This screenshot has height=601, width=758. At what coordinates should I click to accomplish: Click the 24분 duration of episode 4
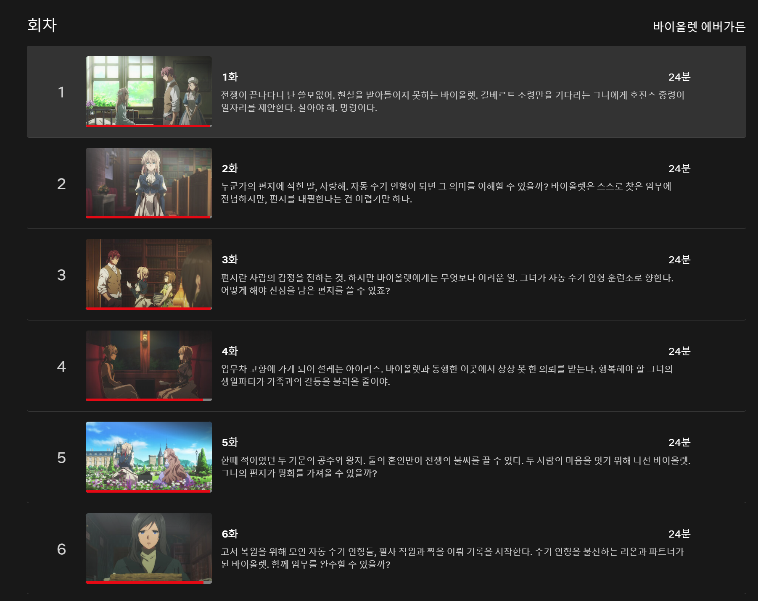coord(679,351)
